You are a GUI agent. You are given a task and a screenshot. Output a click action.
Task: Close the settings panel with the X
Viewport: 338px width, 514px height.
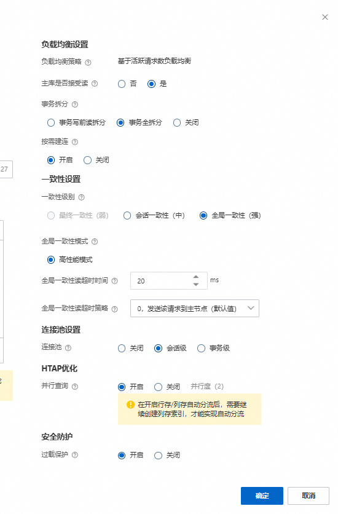pos(325,17)
